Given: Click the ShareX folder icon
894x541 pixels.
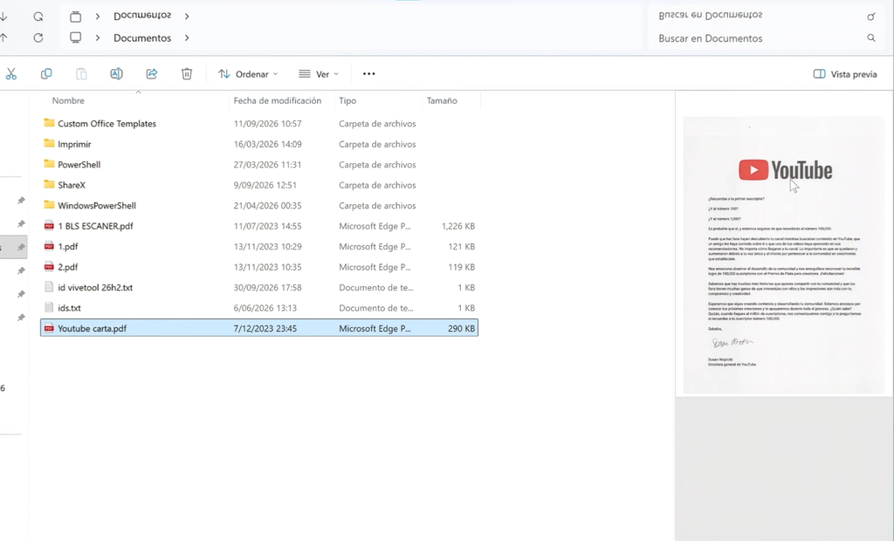Looking at the screenshot, I should pyautogui.click(x=49, y=184).
